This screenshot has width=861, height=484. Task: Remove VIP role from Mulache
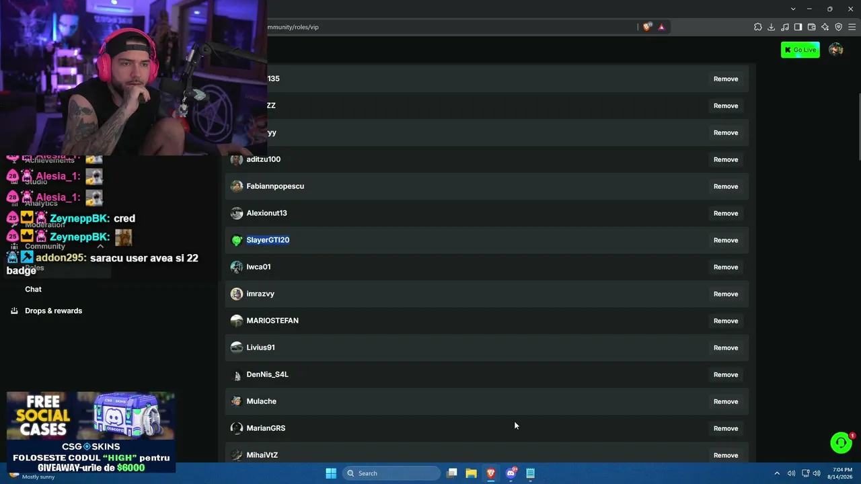tap(726, 401)
